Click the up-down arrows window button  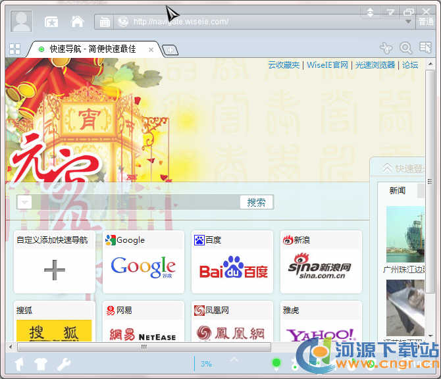click(x=370, y=12)
